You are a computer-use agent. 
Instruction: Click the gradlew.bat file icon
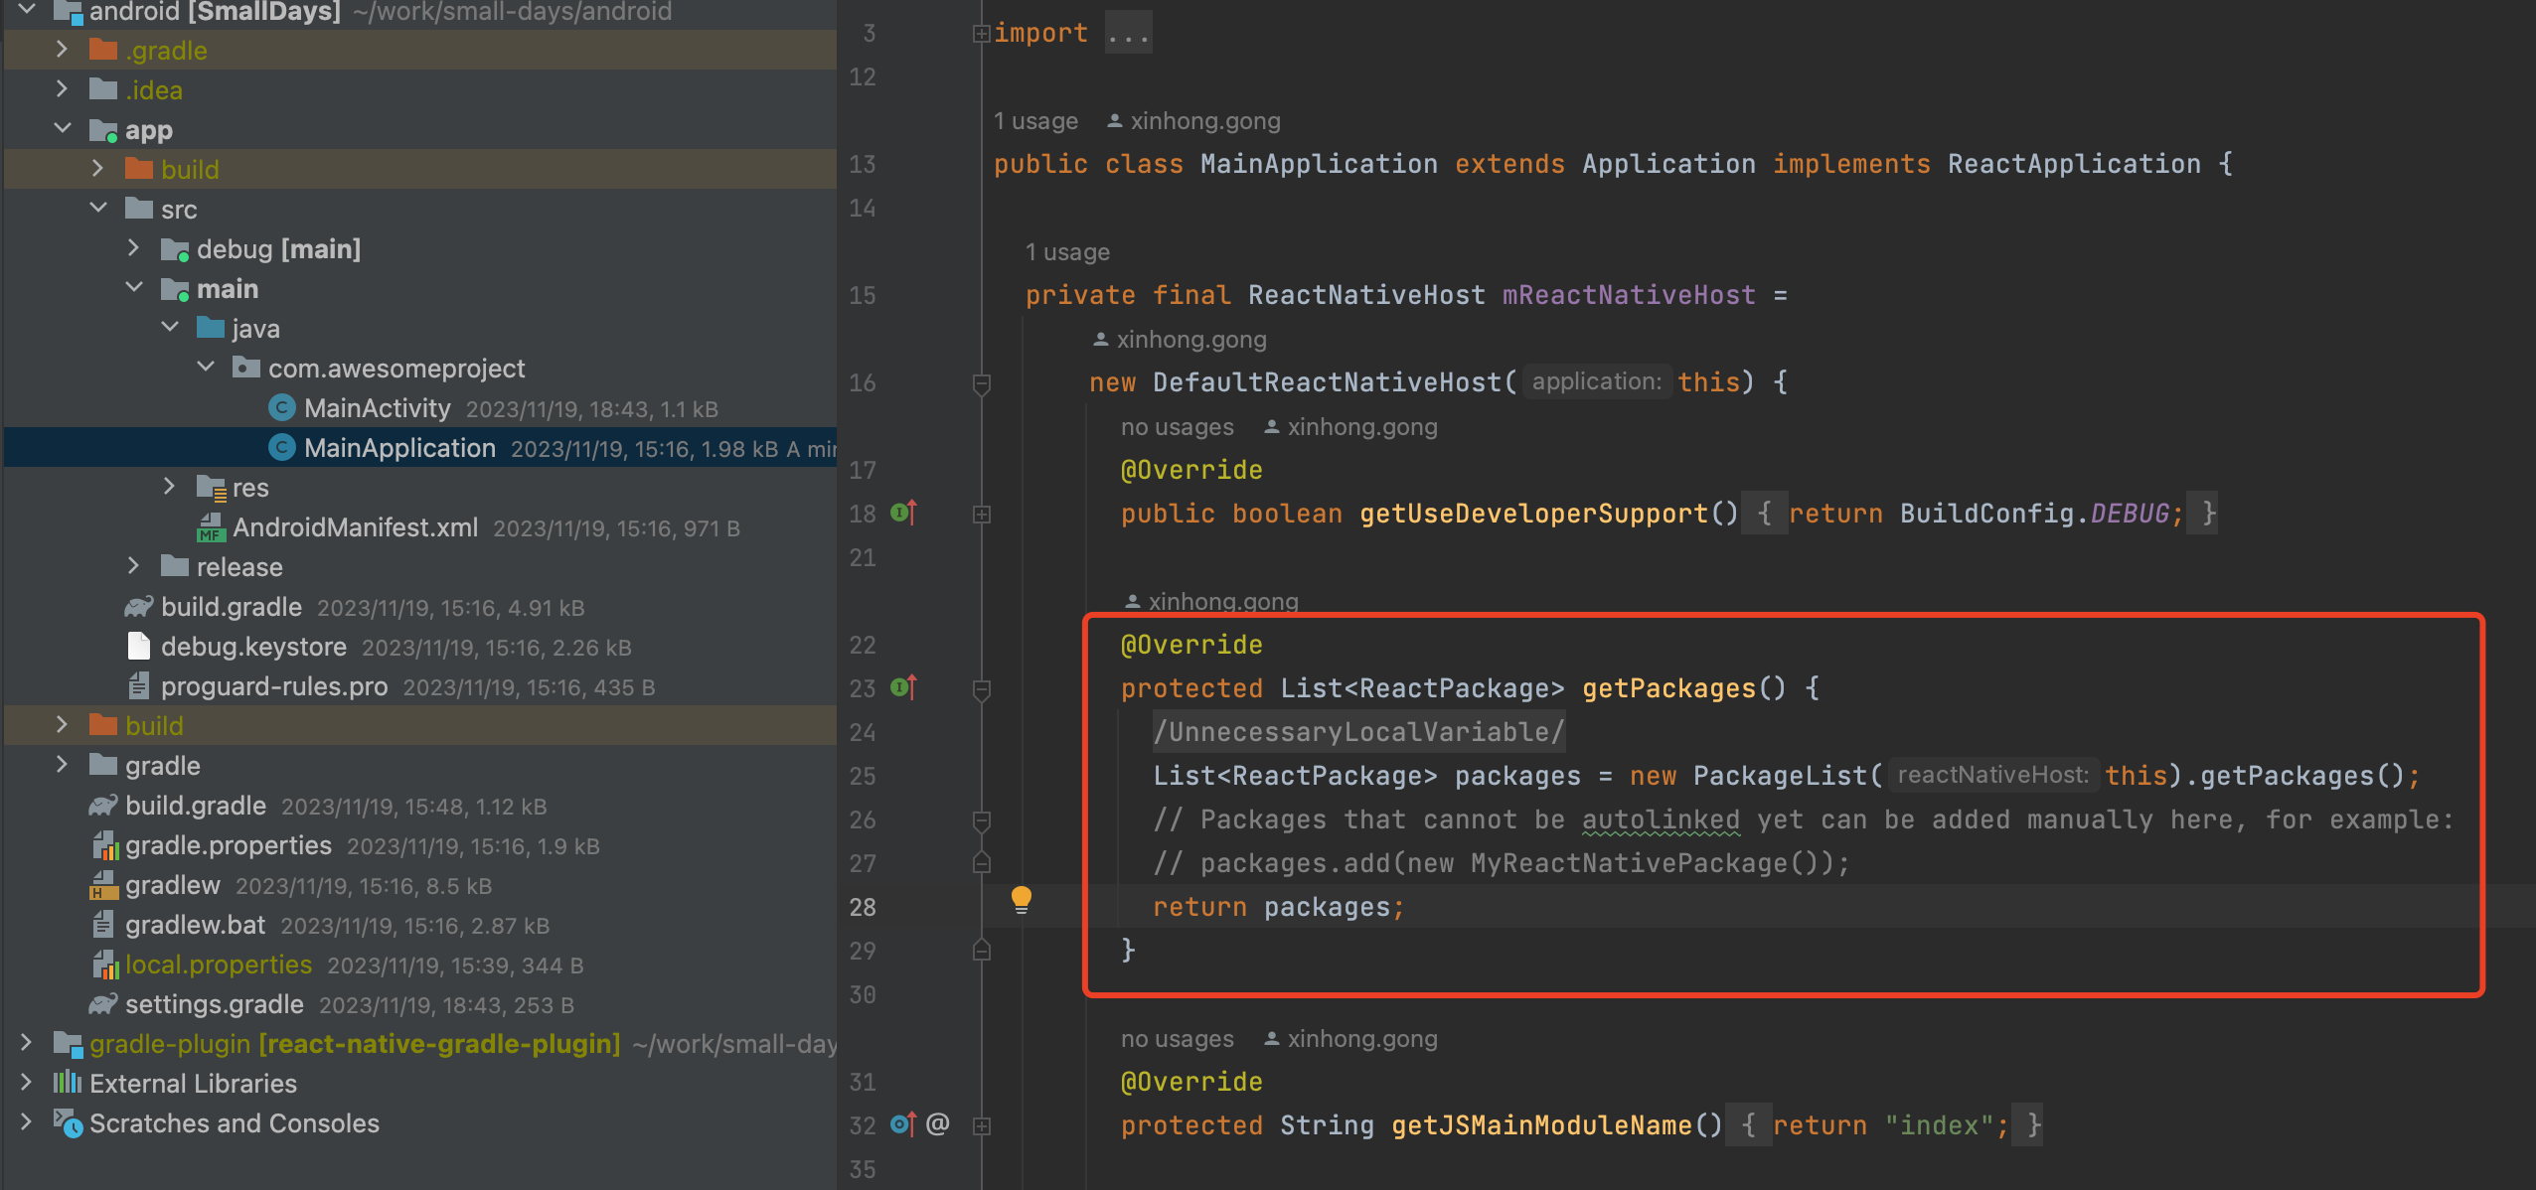coord(103,925)
